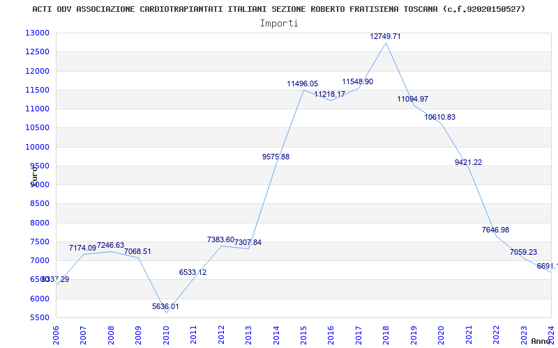Click the data label 9421.22
The width and height of the screenshot is (558, 348).
coord(468,162)
